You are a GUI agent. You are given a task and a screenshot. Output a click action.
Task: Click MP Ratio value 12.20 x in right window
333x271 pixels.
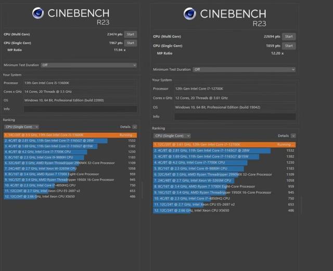click(277, 53)
